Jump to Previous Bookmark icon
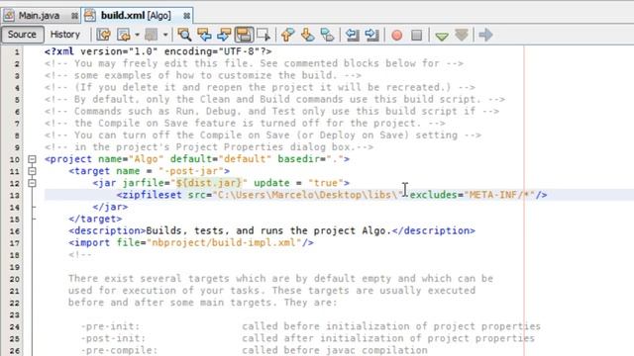The width and height of the screenshot is (634, 356). (x=287, y=35)
